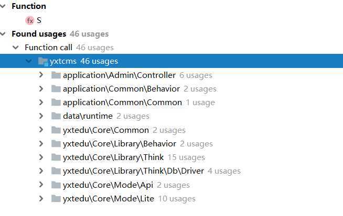
Task: Collapse the Function call group
Action: click(x=17, y=48)
